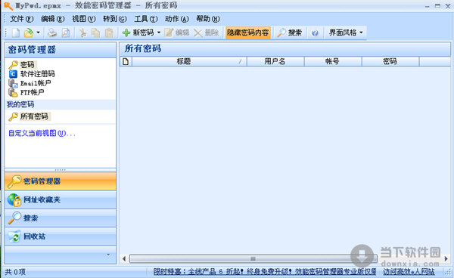
Task: Click the horizontal scrollbar left arrow
Action: coord(124,258)
